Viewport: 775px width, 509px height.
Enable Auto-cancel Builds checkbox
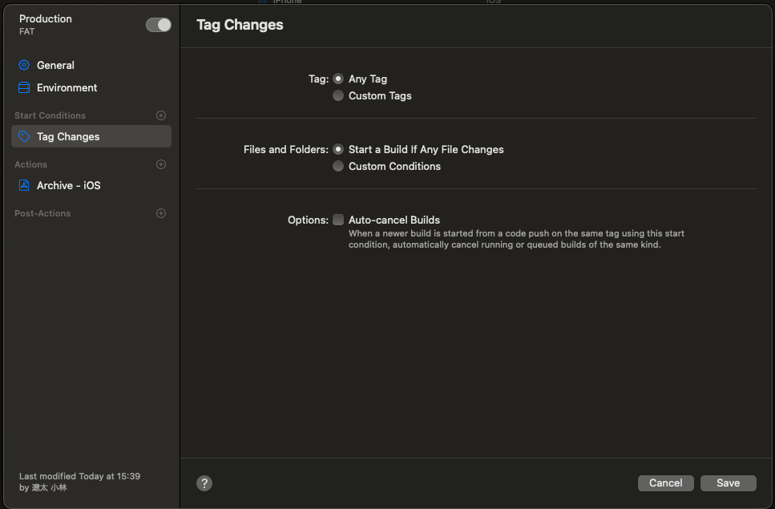coord(338,220)
